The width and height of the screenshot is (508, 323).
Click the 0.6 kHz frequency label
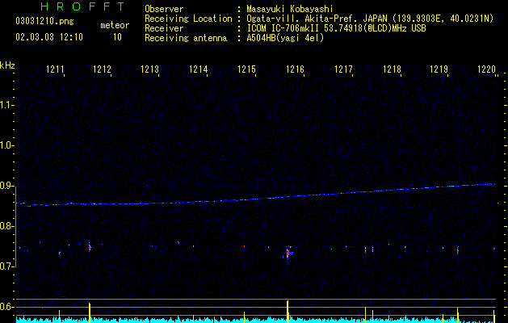(x=6, y=307)
